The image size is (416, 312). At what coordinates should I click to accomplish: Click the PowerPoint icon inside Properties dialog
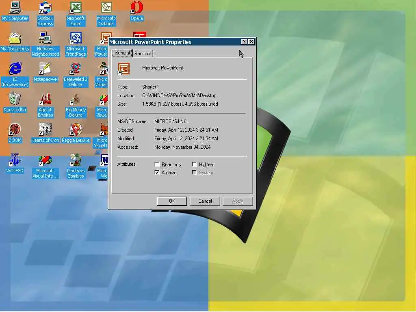click(123, 69)
